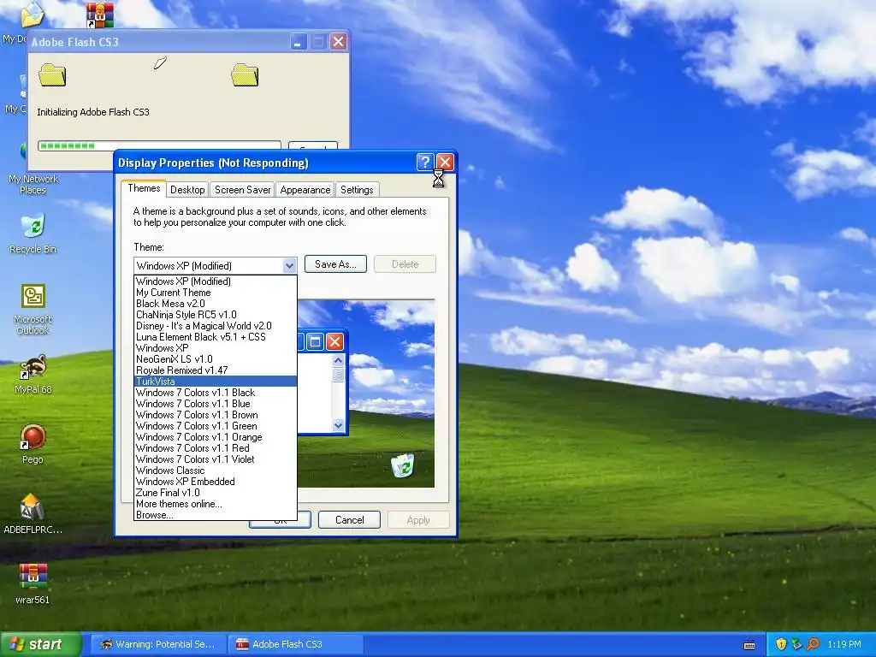
Task: Select ChaNinja Style RC5 v1.0 theme
Action: coord(215,315)
